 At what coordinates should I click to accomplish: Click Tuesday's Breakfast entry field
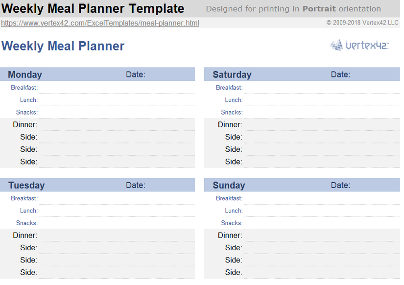[116, 198]
